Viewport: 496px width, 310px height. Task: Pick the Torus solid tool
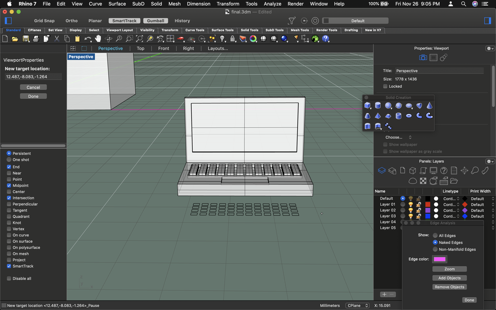pos(409,116)
